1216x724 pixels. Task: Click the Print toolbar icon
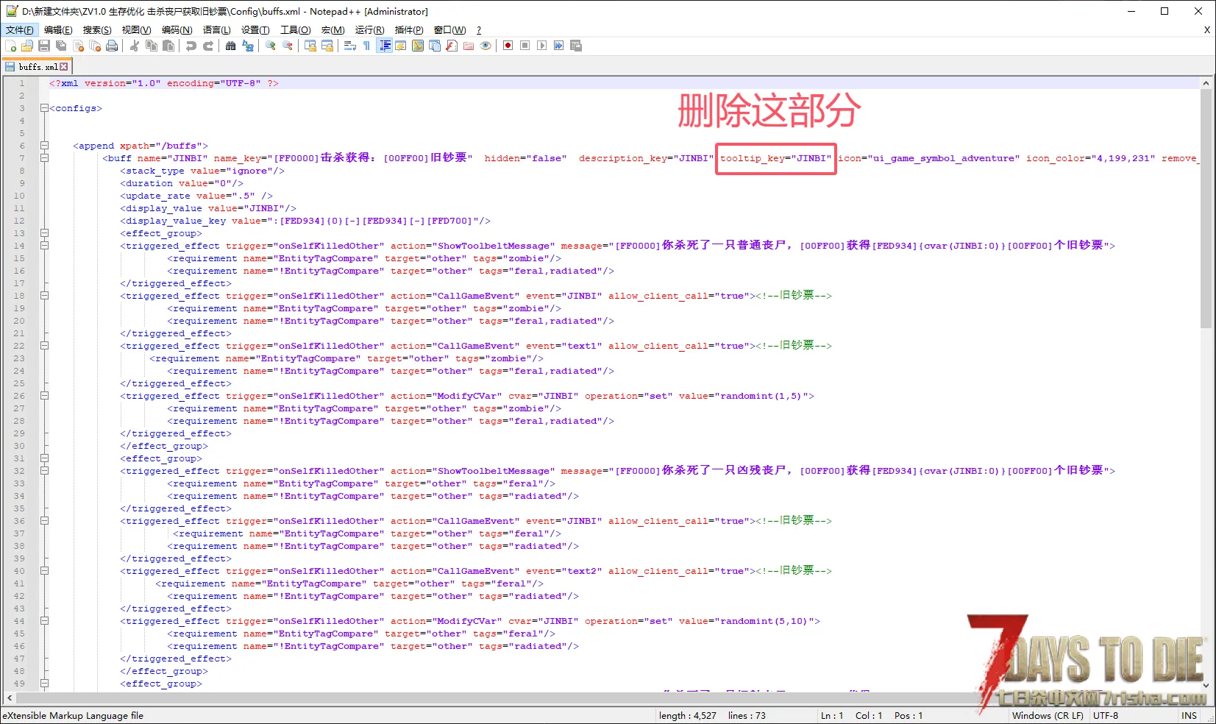pyautogui.click(x=112, y=46)
